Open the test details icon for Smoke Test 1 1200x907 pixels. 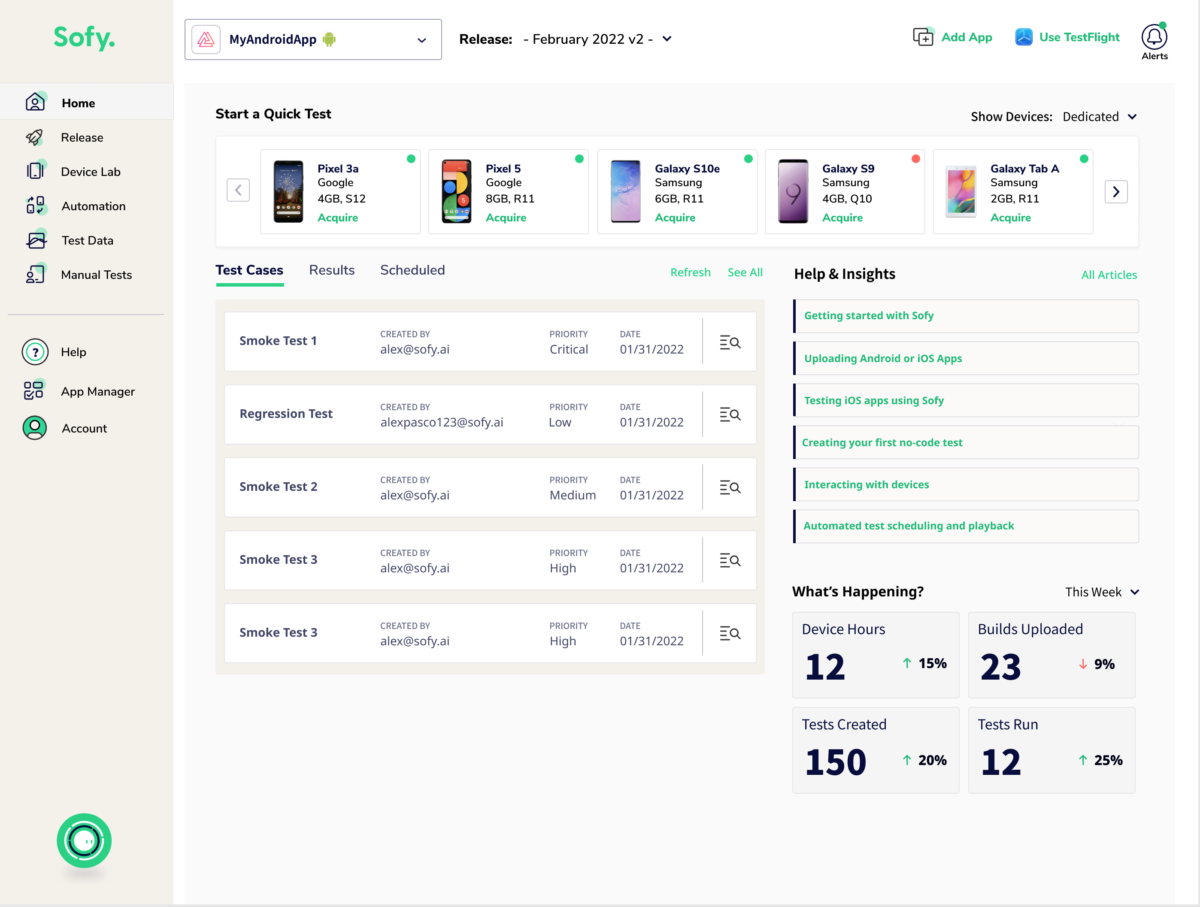(730, 342)
